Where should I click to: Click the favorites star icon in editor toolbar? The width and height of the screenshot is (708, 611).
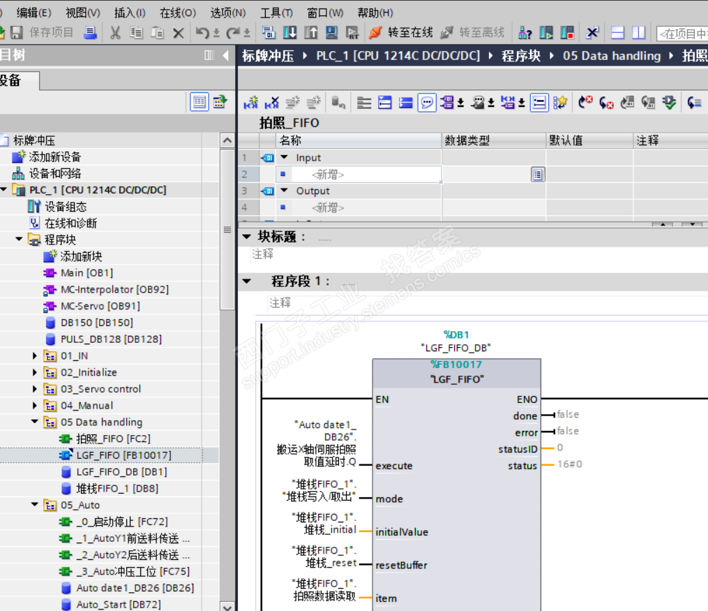click(x=560, y=103)
